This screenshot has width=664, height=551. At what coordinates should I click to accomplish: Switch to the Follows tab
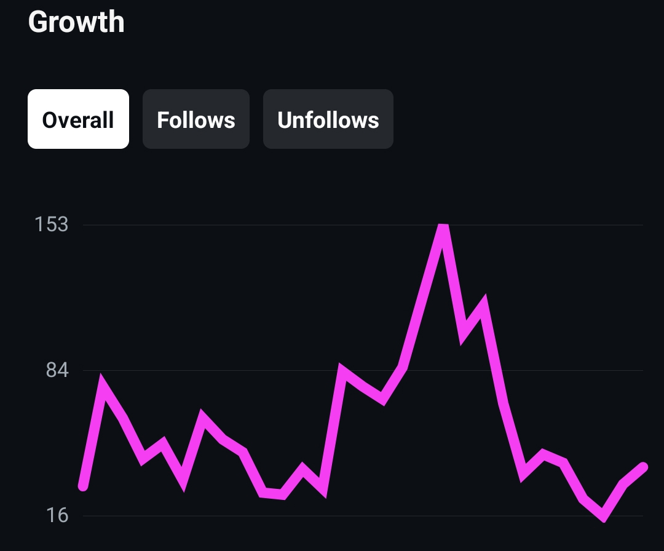(196, 119)
